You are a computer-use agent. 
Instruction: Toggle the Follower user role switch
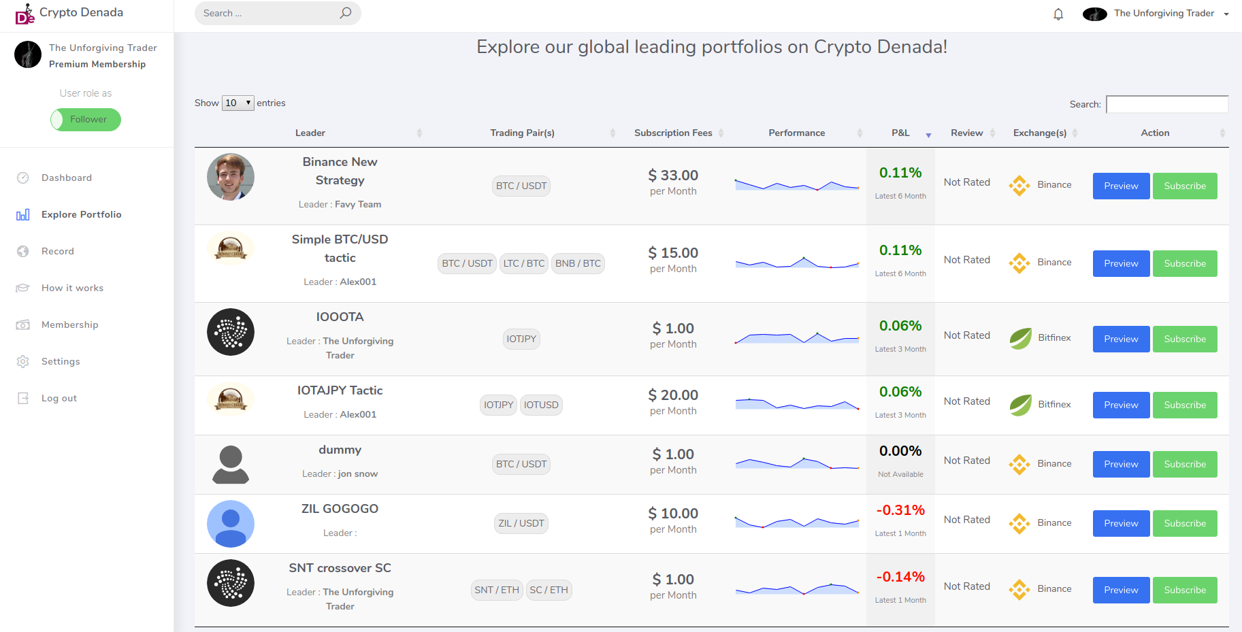click(85, 120)
